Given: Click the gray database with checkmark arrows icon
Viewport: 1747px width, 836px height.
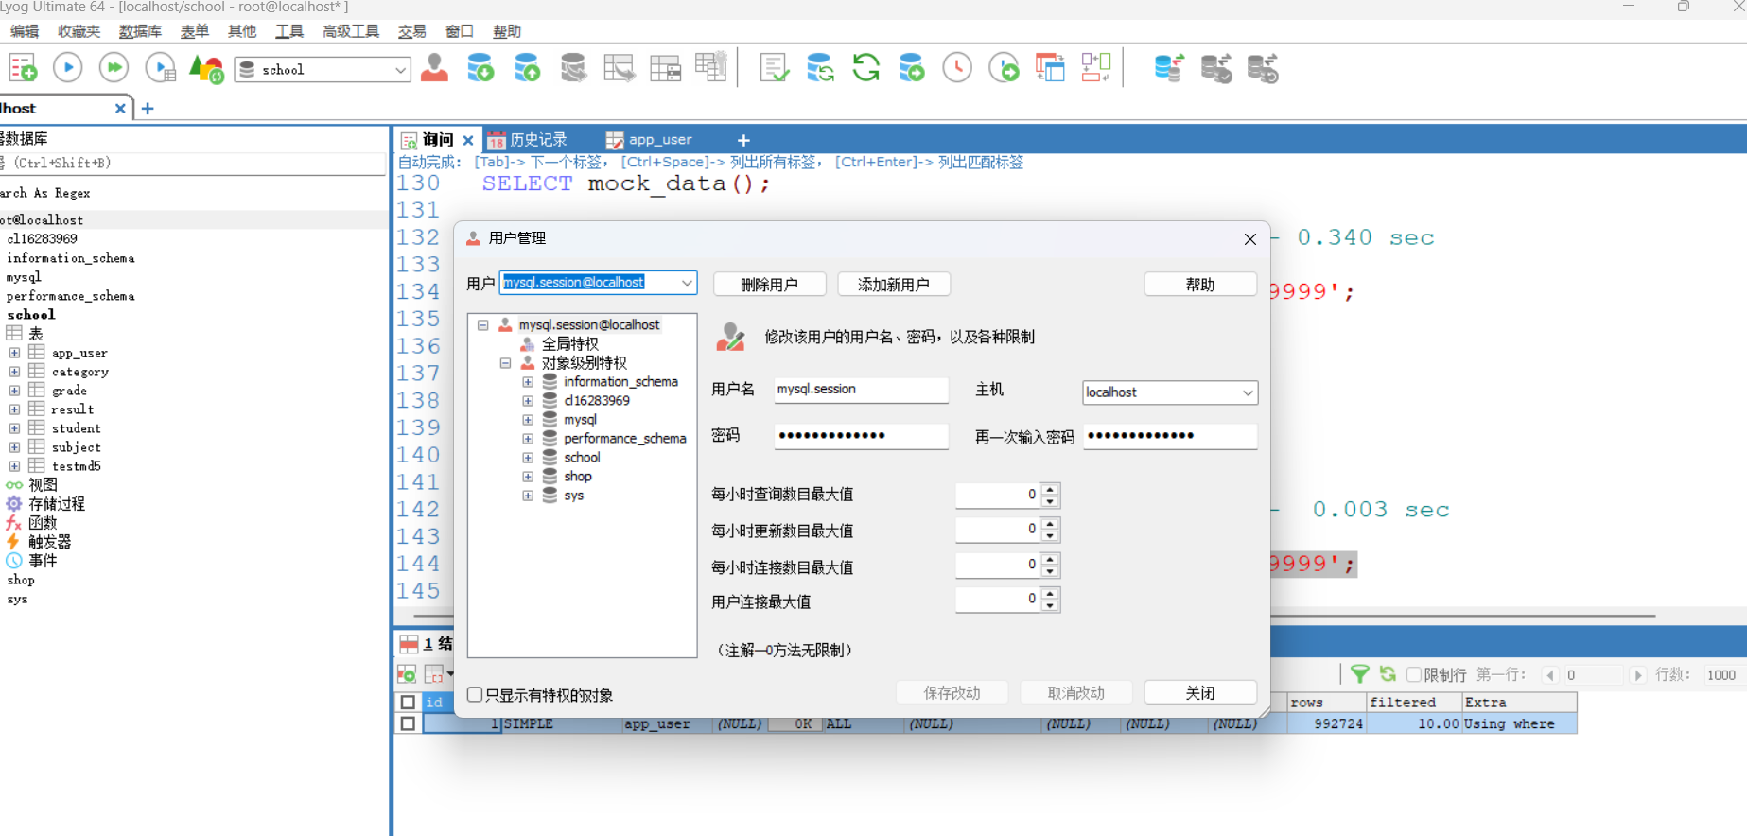Looking at the screenshot, I should point(1216,68).
